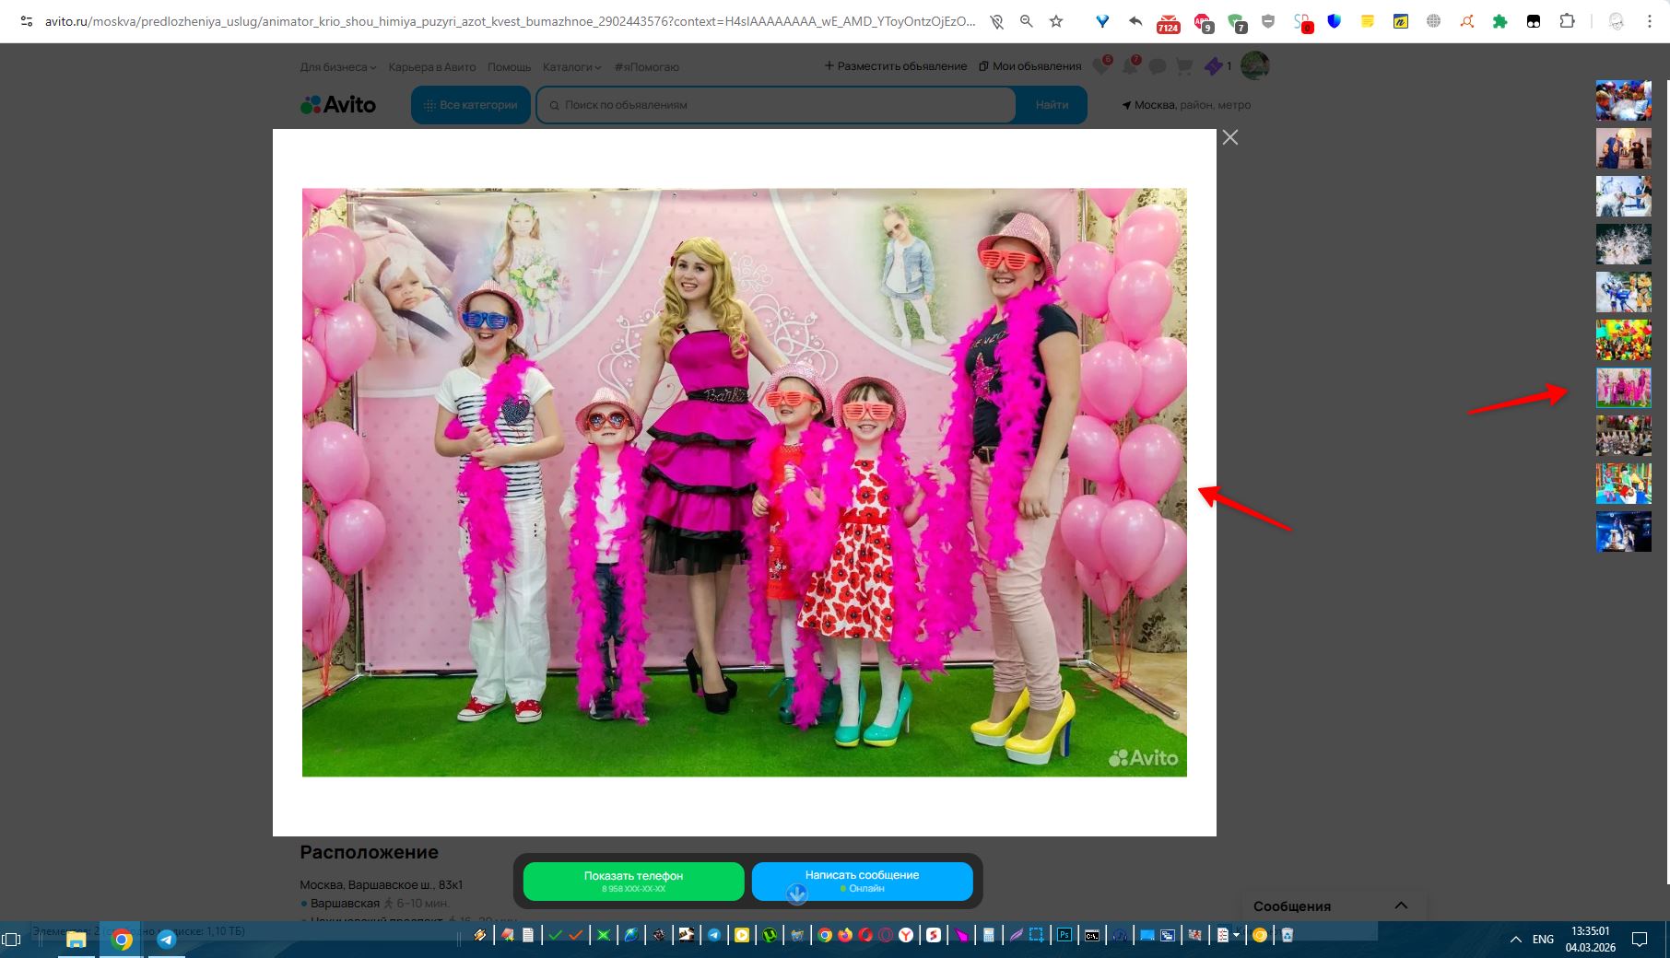The height and width of the screenshot is (958, 1670).
Task: Open the yellow sticky notes extension
Action: point(1368,21)
